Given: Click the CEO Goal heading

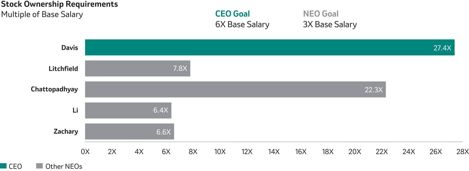Looking at the screenshot, I should click(232, 14).
